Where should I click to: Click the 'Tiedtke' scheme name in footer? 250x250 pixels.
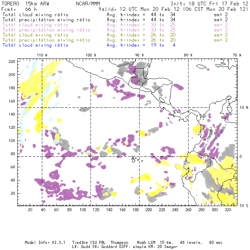tap(80, 243)
